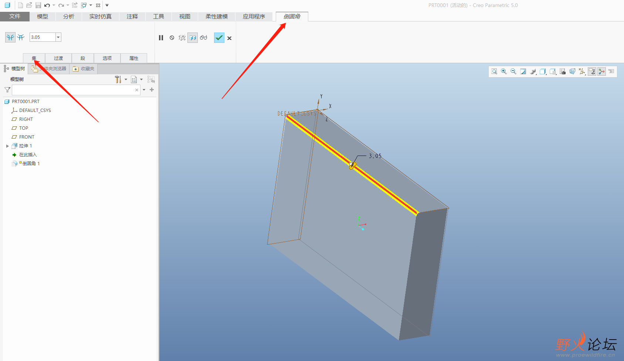The image size is (624, 361).
Task: Select DEFAULT_CSYS in the model tree
Action: click(x=35, y=110)
